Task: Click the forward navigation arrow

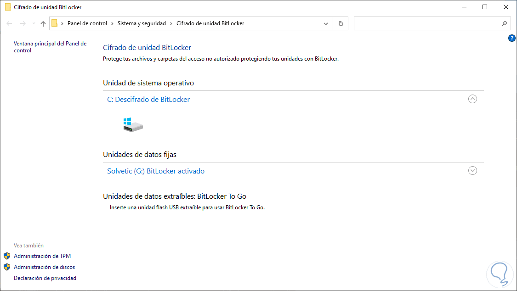Action: (x=23, y=23)
